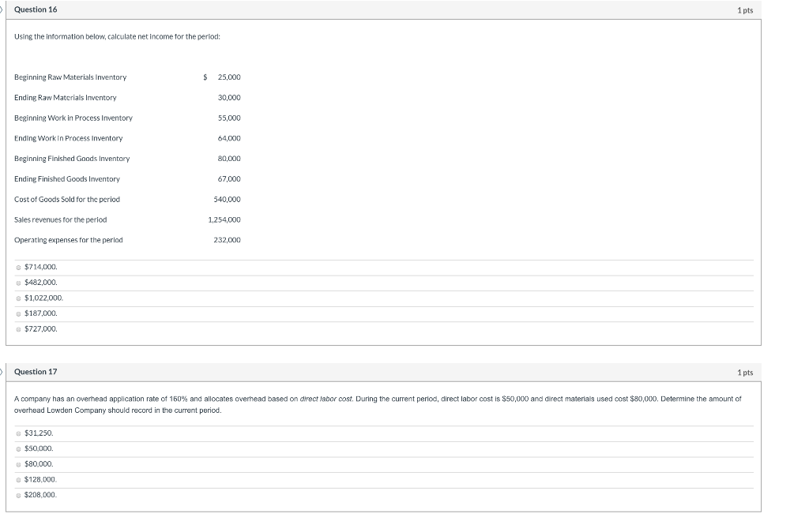
Task: Select the $128,000 overhead answer
Action: click(x=19, y=480)
